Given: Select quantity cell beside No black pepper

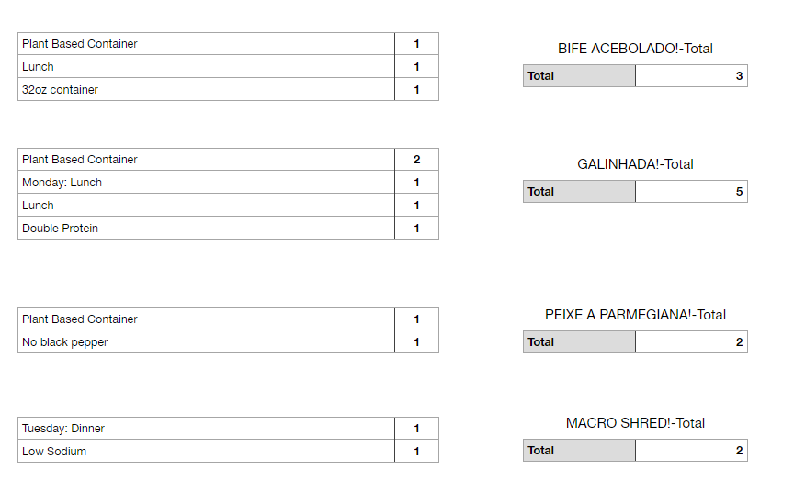Looking at the screenshot, I should (416, 342).
